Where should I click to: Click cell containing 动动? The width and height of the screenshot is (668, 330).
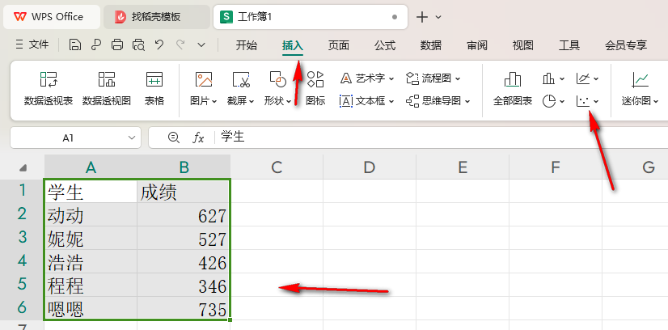(x=91, y=214)
